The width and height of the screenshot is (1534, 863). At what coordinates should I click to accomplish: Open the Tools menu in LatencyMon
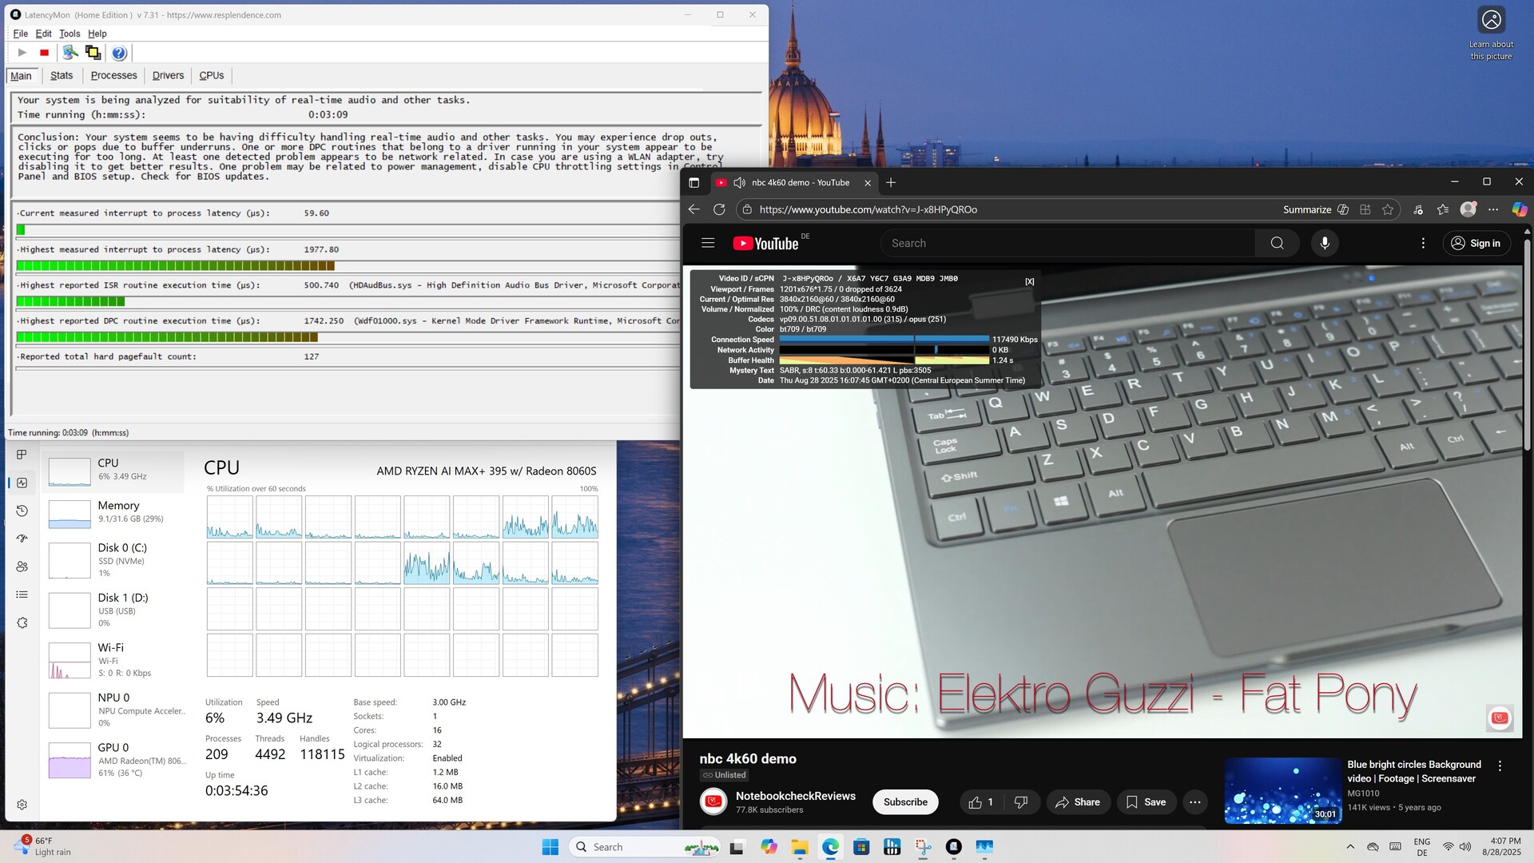(70, 34)
